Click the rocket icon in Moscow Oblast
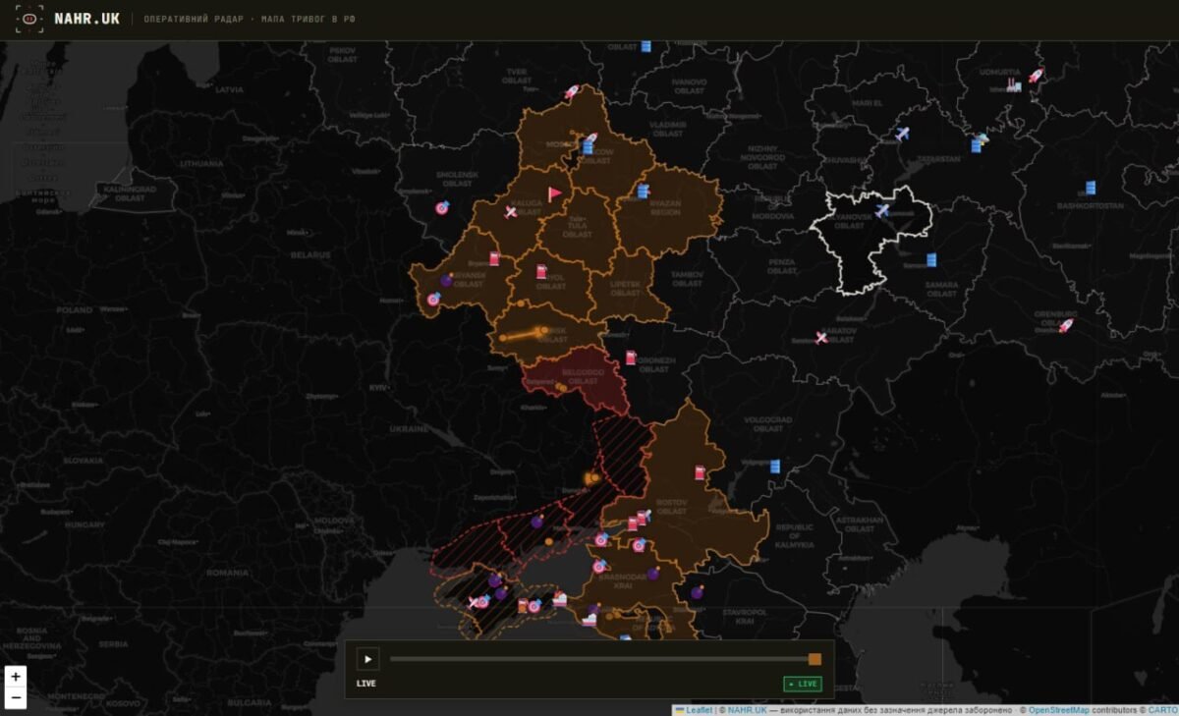This screenshot has width=1179, height=716. pos(590,138)
